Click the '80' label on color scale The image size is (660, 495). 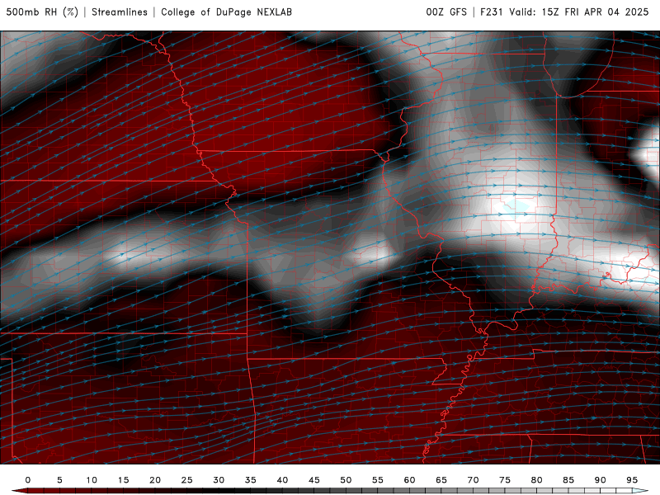537,480
